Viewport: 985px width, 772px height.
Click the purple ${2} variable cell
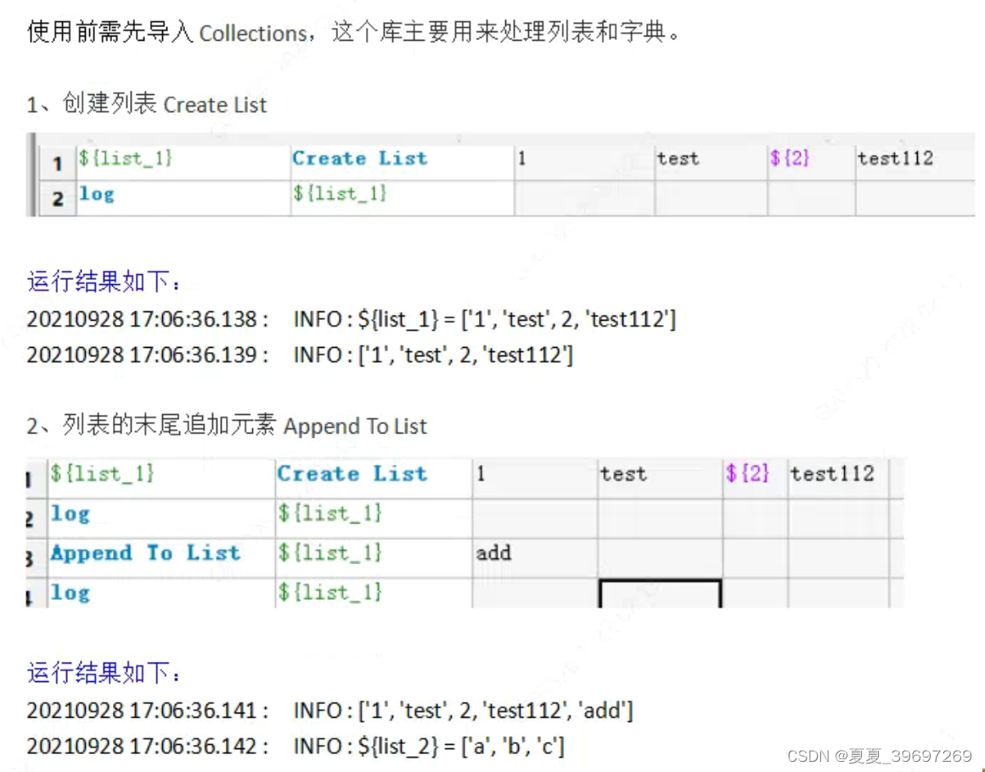tap(789, 158)
